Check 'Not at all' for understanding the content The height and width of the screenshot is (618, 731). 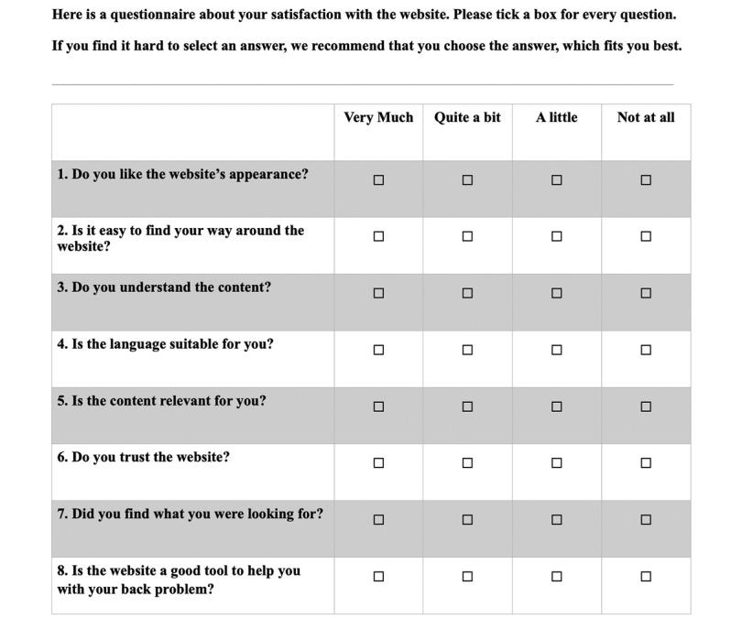click(646, 293)
